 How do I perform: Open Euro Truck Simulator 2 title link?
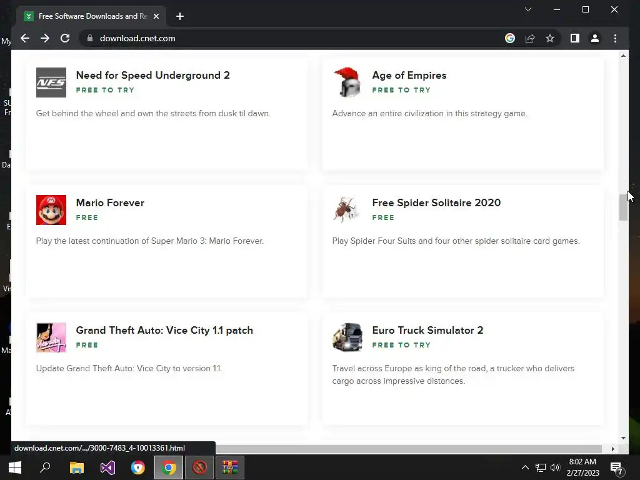[x=427, y=330]
